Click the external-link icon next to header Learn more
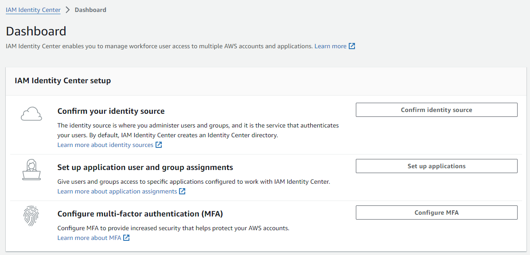The width and height of the screenshot is (530, 255). coord(352,46)
